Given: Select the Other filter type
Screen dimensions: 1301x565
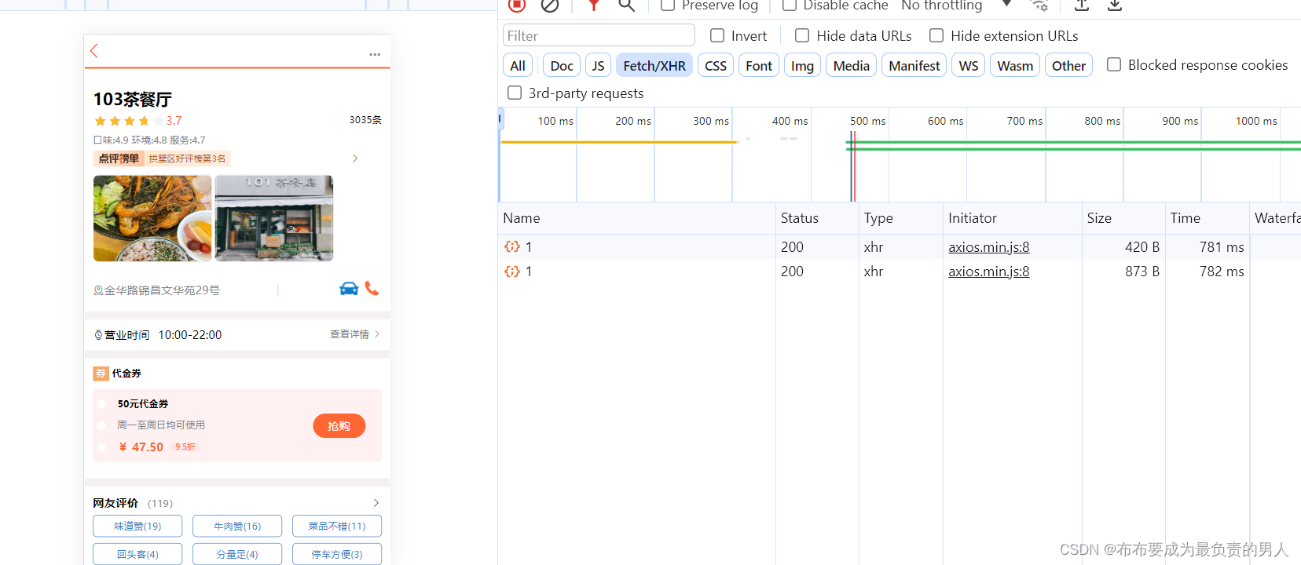Looking at the screenshot, I should pos(1068,65).
